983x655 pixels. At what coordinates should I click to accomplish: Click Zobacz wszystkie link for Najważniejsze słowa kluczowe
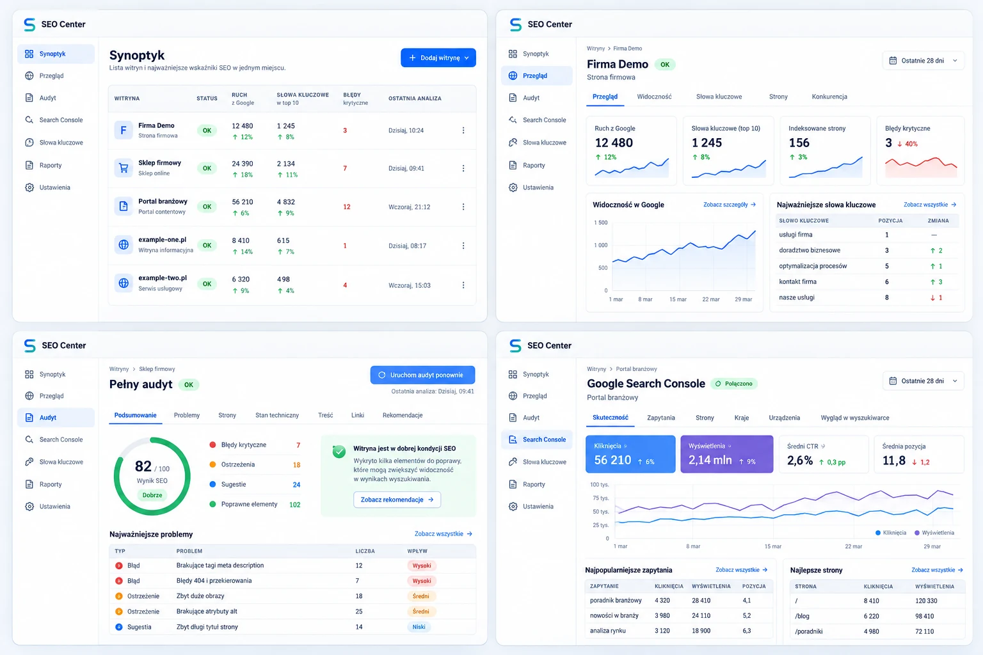(930, 205)
